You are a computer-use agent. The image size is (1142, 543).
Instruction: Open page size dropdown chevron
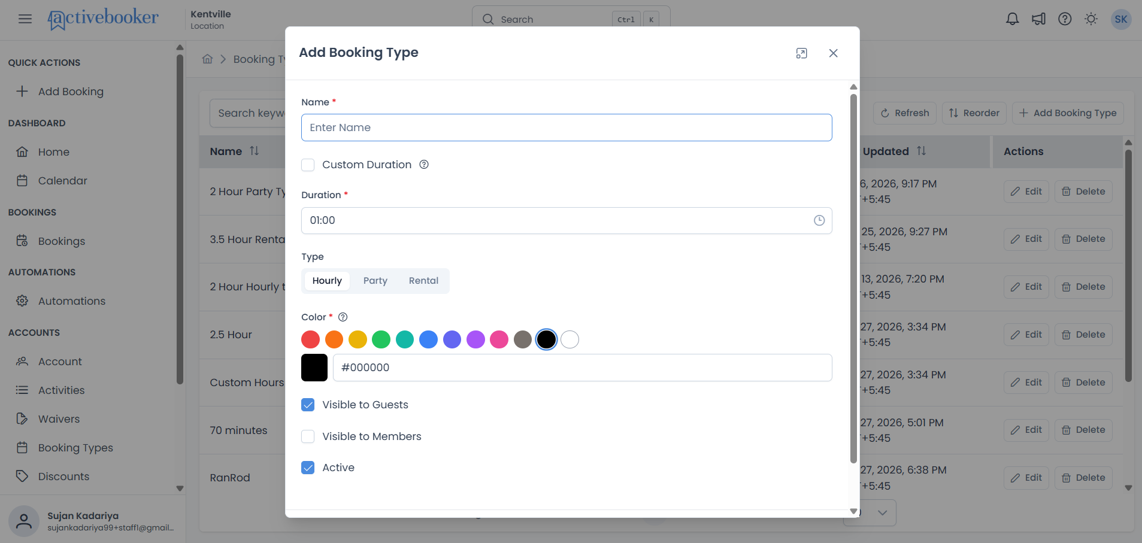(882, 513)
